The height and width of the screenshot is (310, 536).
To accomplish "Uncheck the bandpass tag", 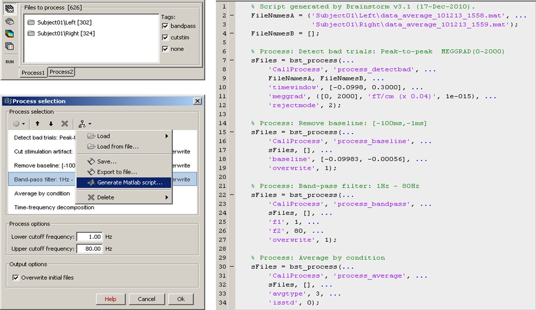I will tap(166, 26).
